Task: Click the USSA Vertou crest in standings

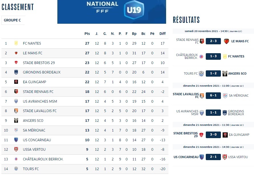Action: pos(16,150)
